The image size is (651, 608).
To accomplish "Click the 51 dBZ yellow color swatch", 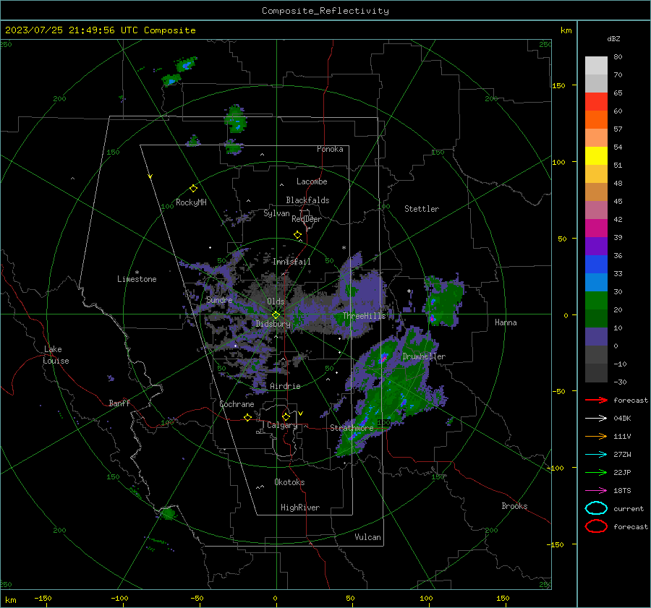I will coord(596,155).
